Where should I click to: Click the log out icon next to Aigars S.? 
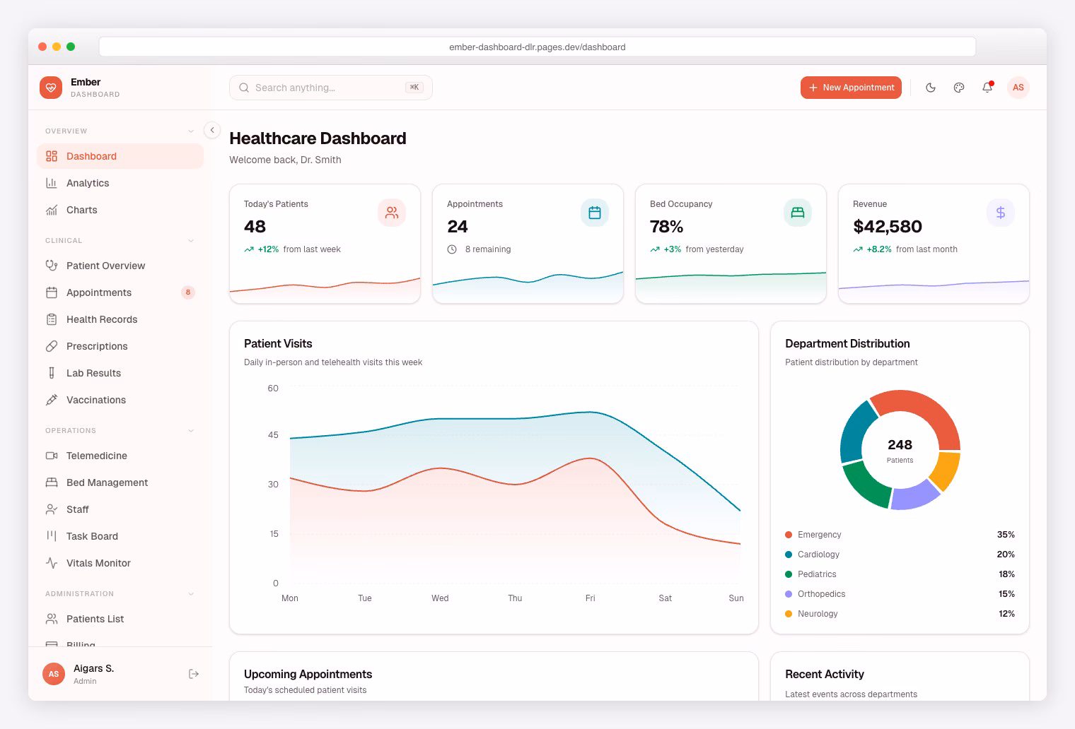coord(194,674)
